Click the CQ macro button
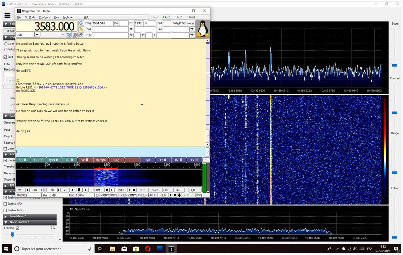This screenshot has width=403, height=255. (x=23, y=160)
